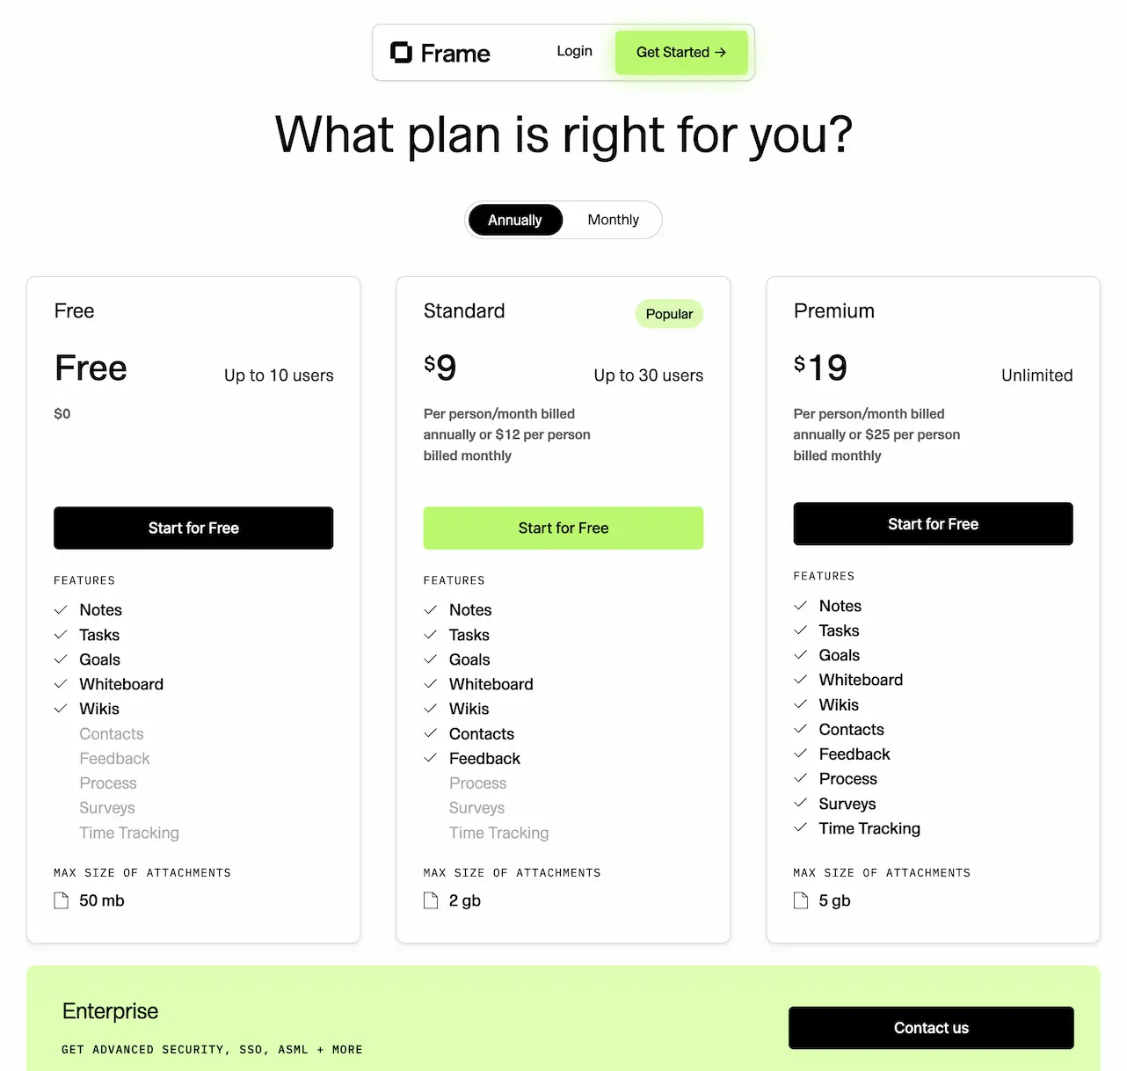Open the Login page
The image size is (1127, 1071).
pos(574,52)
